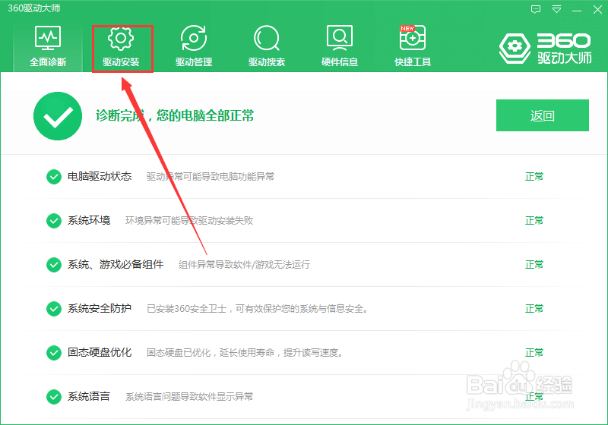The image size is (608, 425).
Task: Open the 硬件信息 tab
Action: tap(339, 46)
